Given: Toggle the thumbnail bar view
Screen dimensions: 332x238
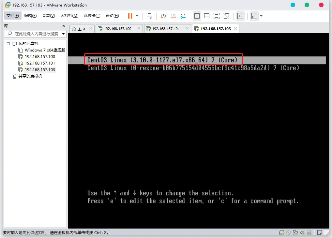Looking at the screenshot, I should click(x=207, y=16).
